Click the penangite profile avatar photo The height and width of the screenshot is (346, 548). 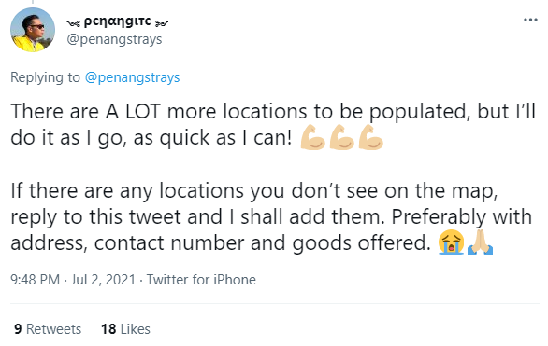click(x=33, y=30)
